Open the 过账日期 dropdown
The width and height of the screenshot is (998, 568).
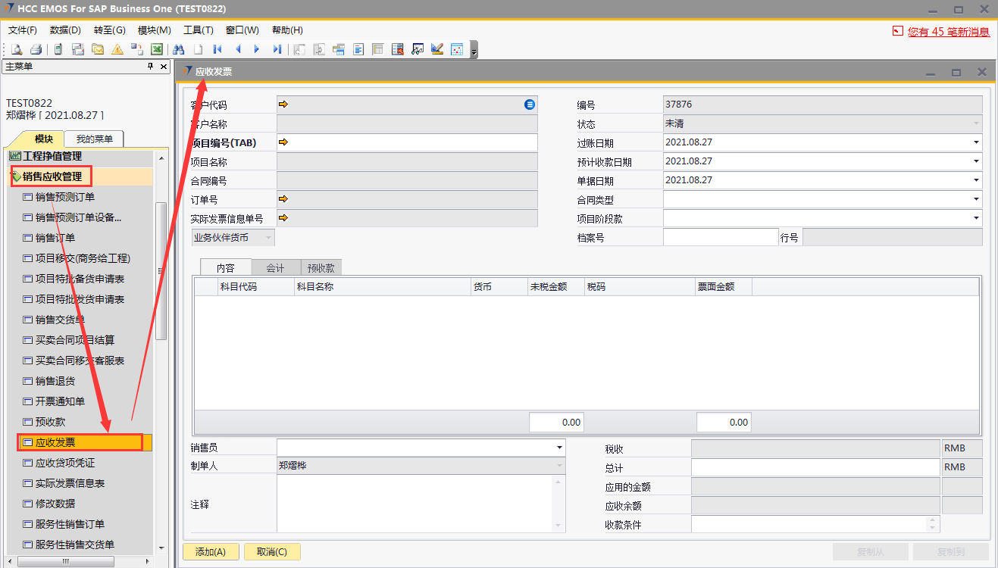point(976,142)
